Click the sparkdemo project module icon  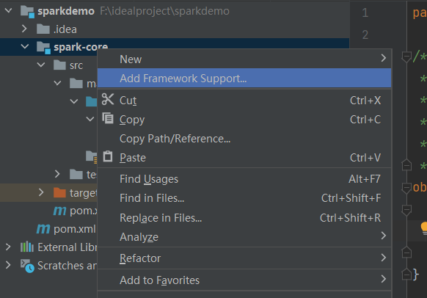pos(27,12)
